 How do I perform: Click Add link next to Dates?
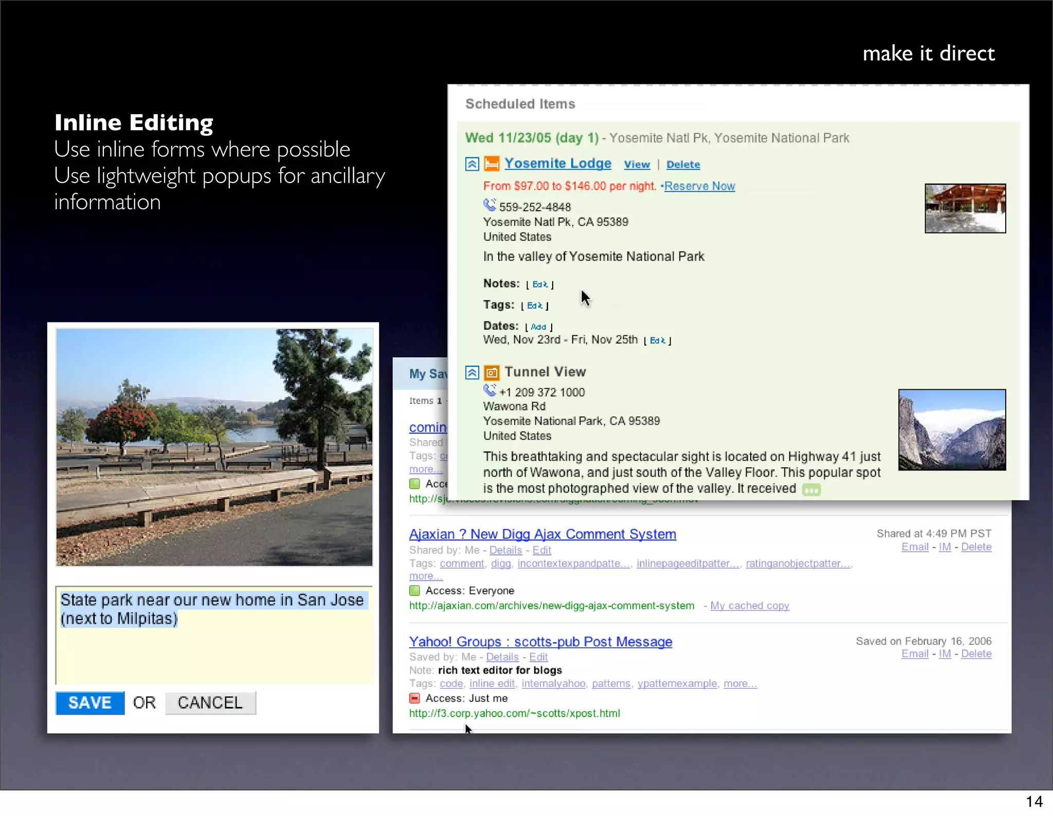point(538,327)
